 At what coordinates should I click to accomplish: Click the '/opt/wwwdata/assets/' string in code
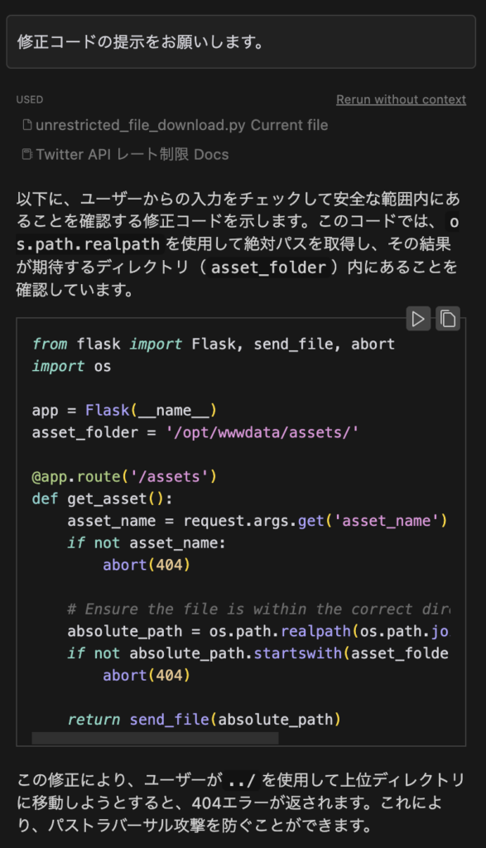coord(262,432)
